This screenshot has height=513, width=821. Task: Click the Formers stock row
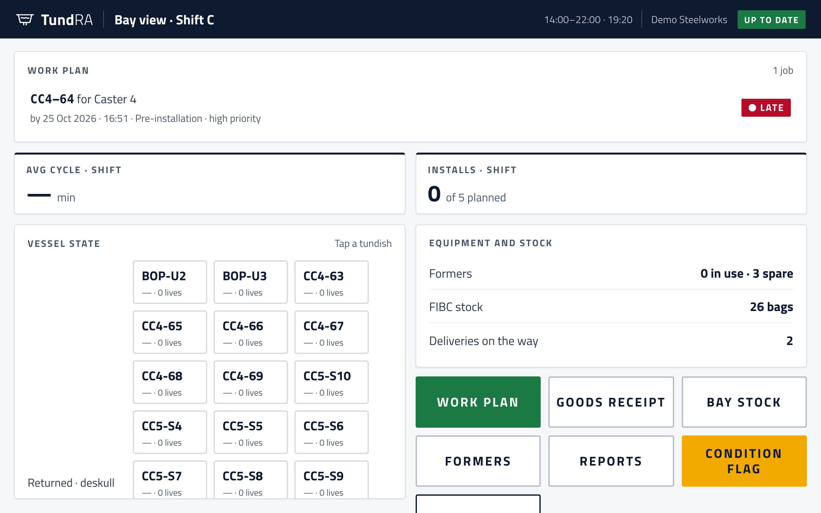pyautogui.click(x=611, y=273)
